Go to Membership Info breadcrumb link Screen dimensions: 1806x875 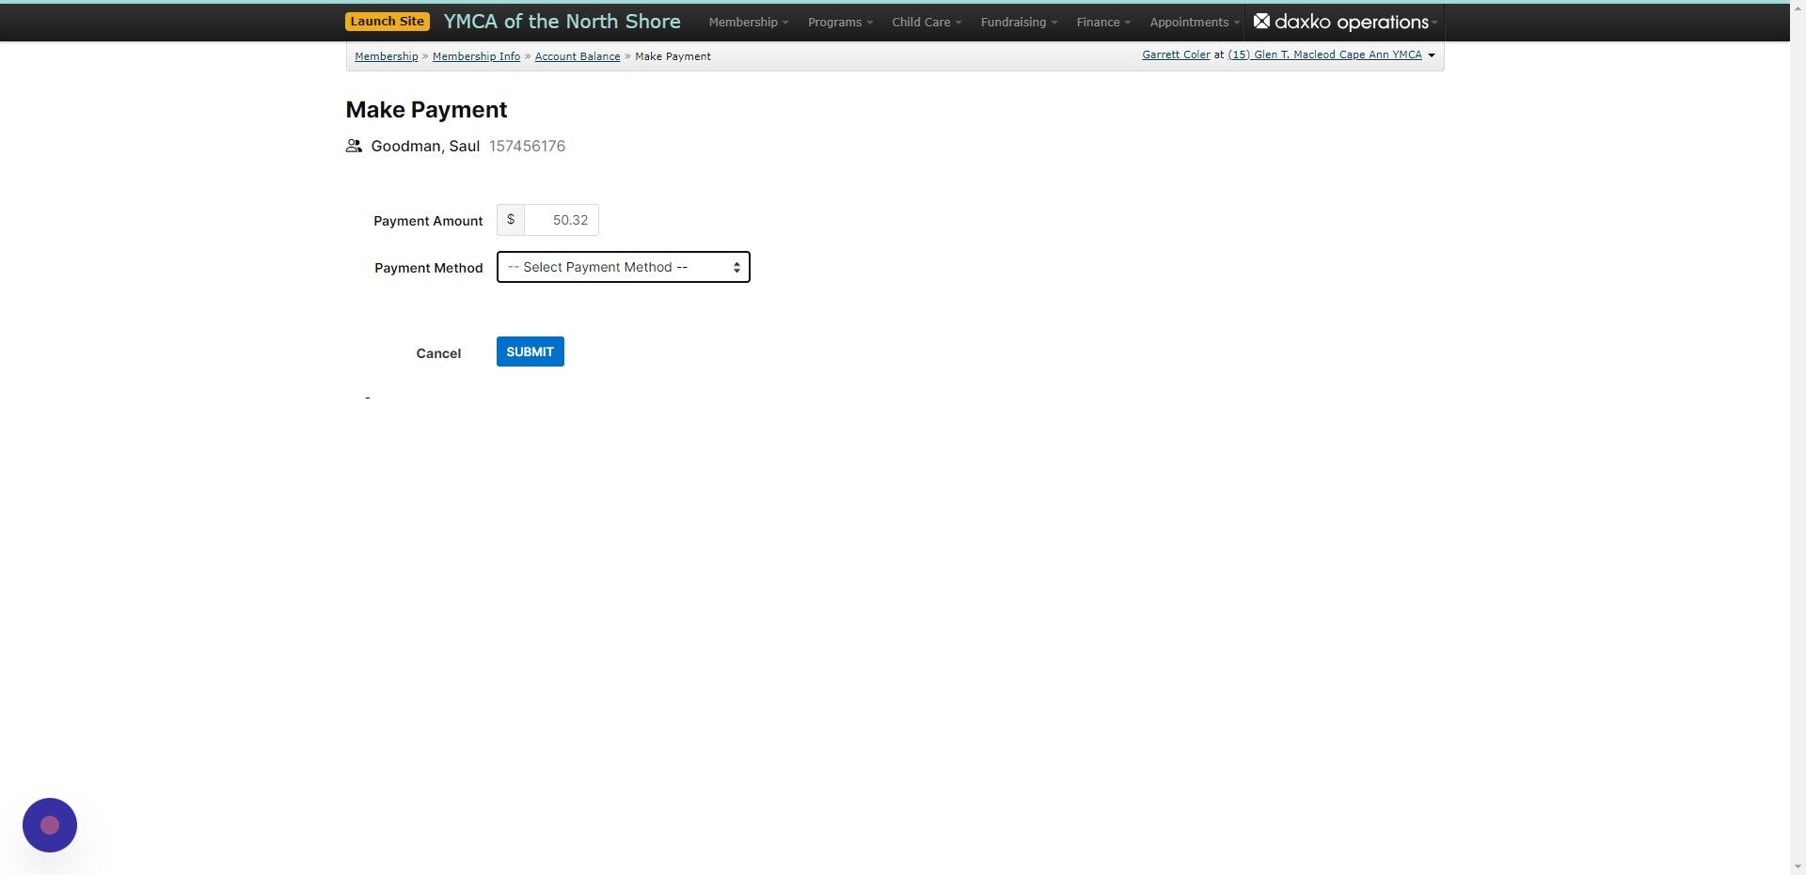(476, 56)
